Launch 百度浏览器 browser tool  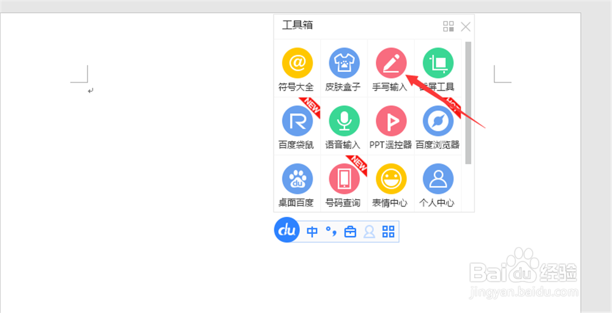point(438,121)
